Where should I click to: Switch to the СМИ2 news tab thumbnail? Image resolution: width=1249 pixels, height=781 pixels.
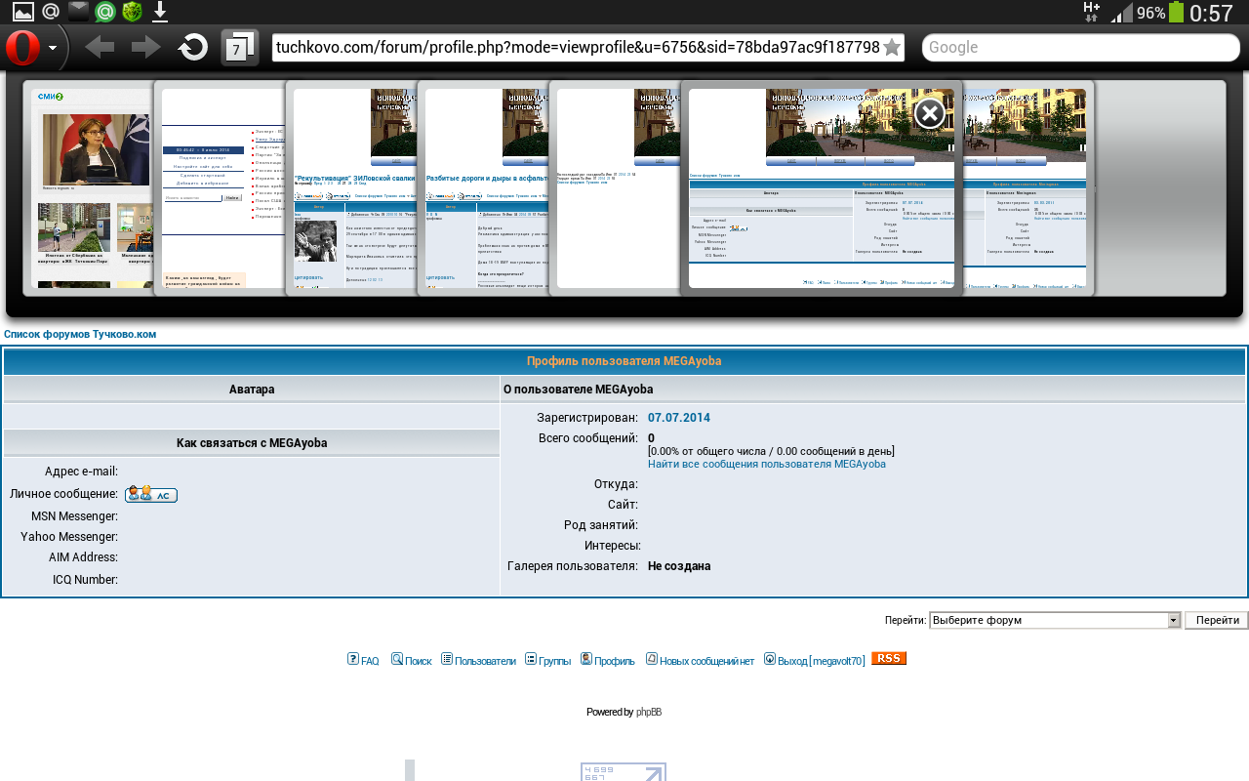pos(88,187)
